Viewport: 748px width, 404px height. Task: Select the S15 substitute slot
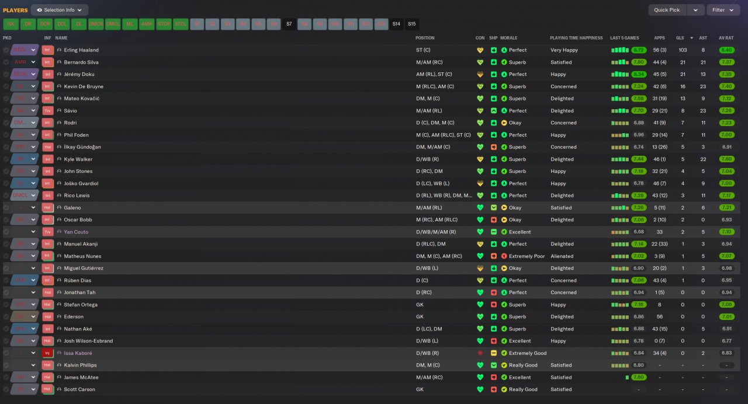click(x=412, y=24)
